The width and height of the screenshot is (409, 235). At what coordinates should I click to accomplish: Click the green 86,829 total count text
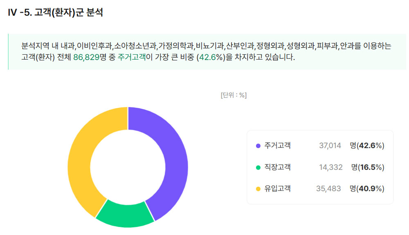(x=87, y=57)
